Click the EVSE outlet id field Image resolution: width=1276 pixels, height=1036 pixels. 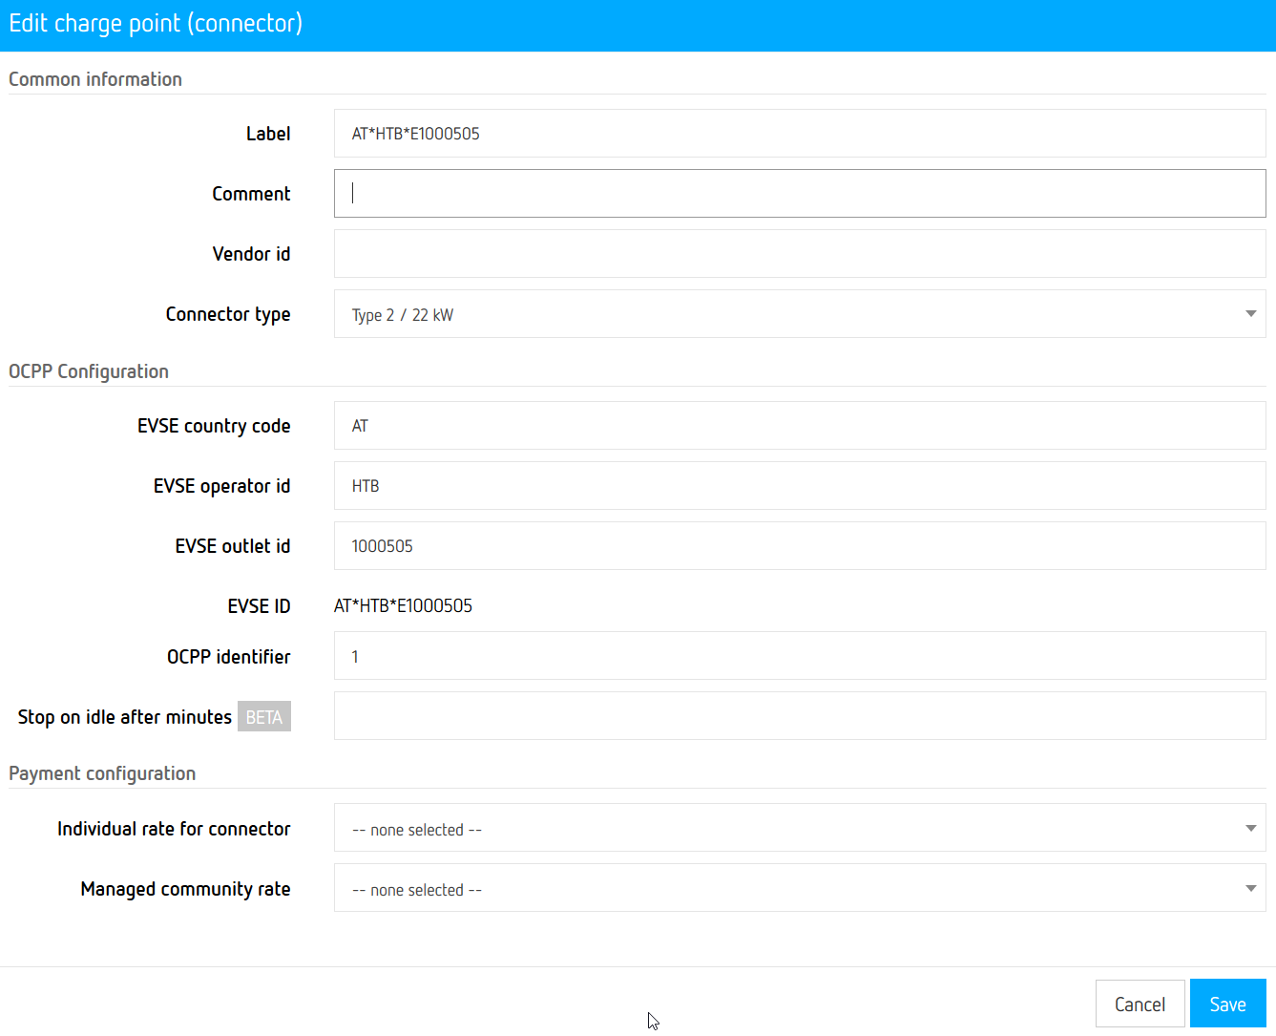coord(799,546)
